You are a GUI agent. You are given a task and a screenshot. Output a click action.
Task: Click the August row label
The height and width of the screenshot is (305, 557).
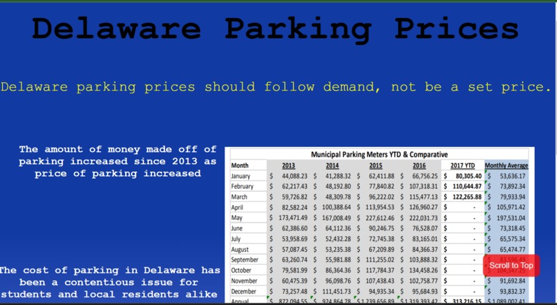[240, 249]
